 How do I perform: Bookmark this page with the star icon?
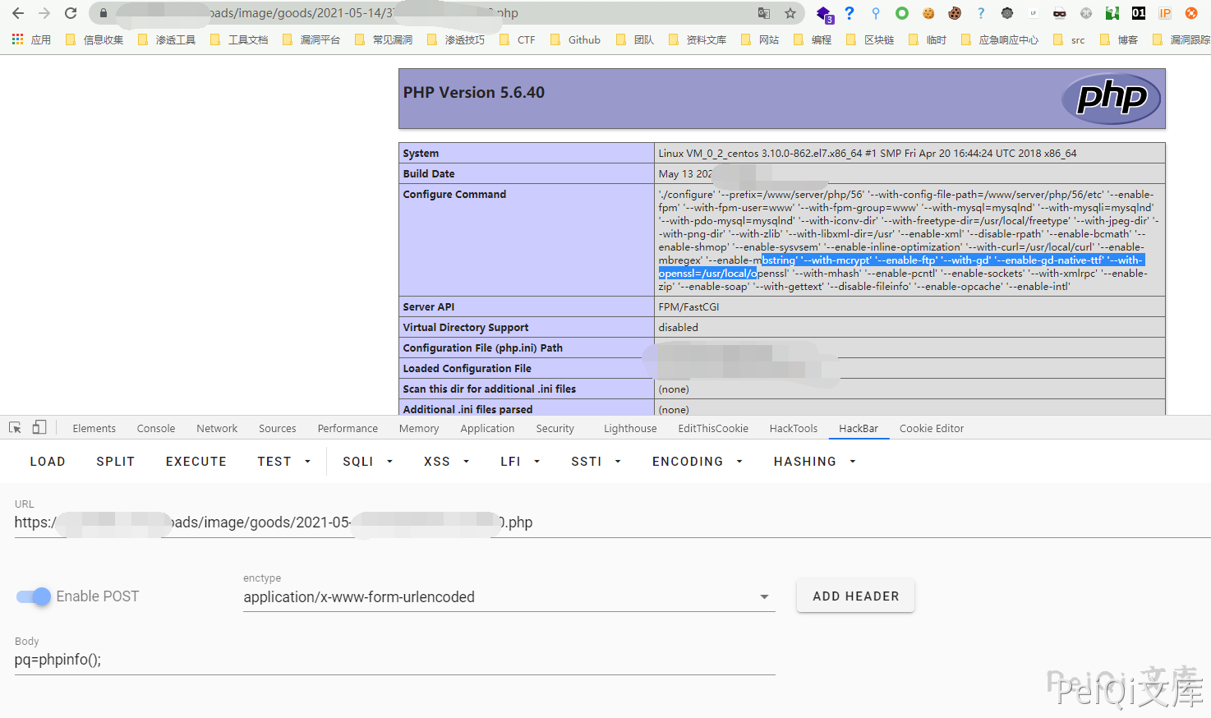click(x=790, y=13)
